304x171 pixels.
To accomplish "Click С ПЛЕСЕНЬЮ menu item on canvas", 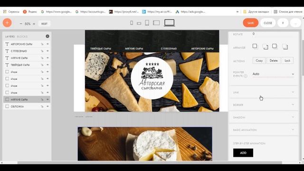I will [x=169, y=48].
